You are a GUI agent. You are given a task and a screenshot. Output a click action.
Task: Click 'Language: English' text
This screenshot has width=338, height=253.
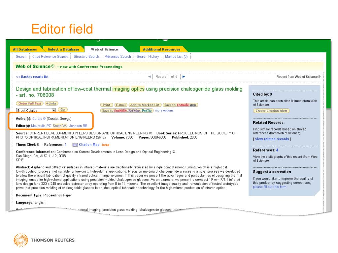(x=31, y=203)
